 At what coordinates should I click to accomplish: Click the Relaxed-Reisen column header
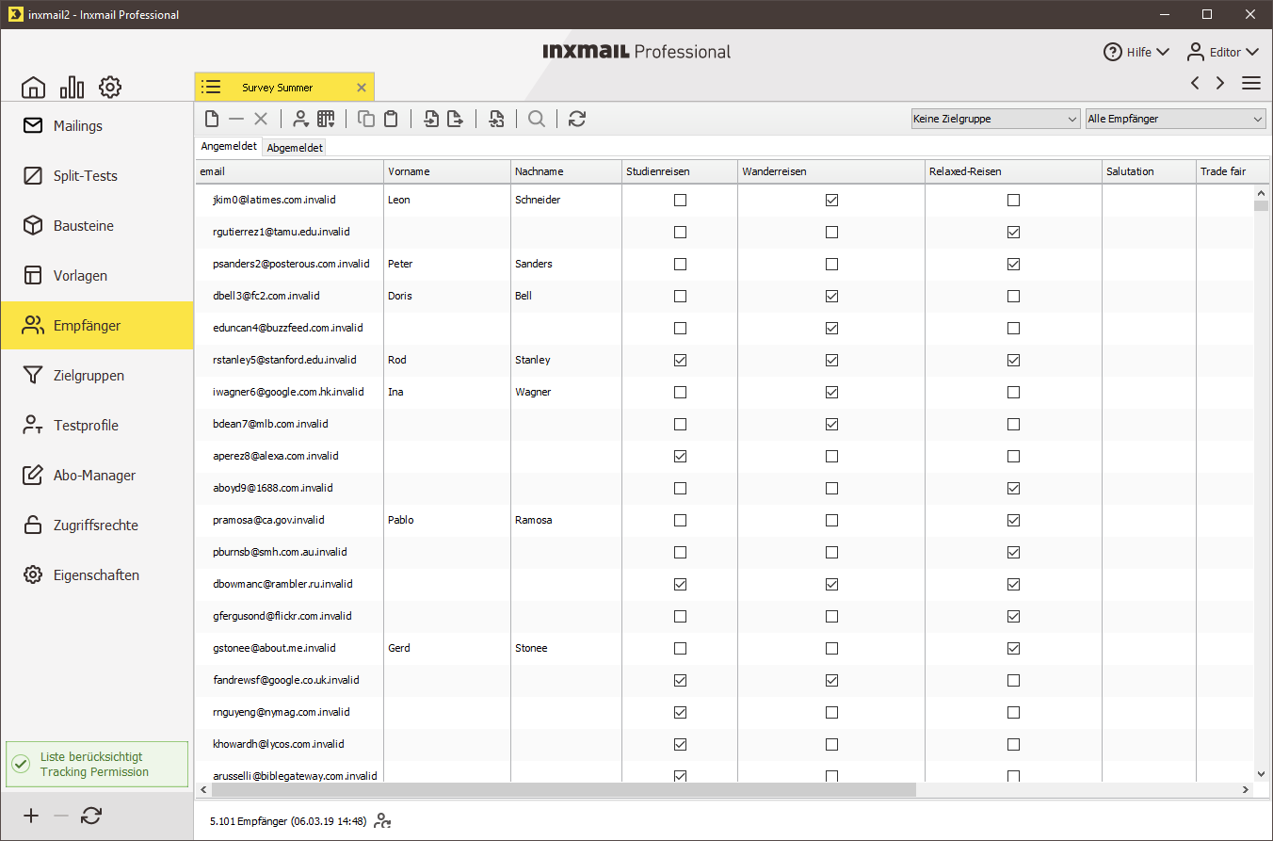click(1014, 171)
